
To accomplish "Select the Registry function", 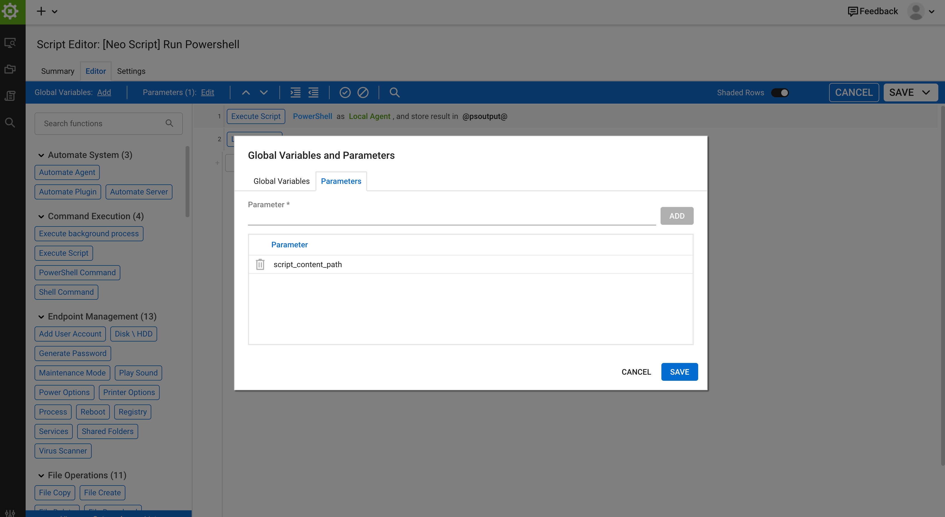I will point(132,412).
